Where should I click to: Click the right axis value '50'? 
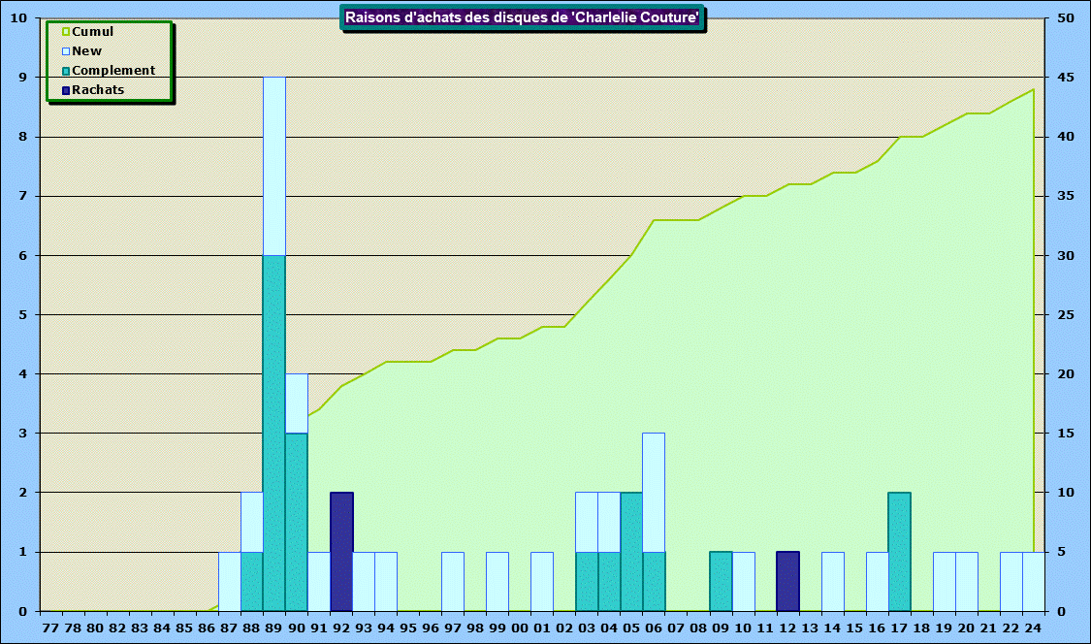1066,18
